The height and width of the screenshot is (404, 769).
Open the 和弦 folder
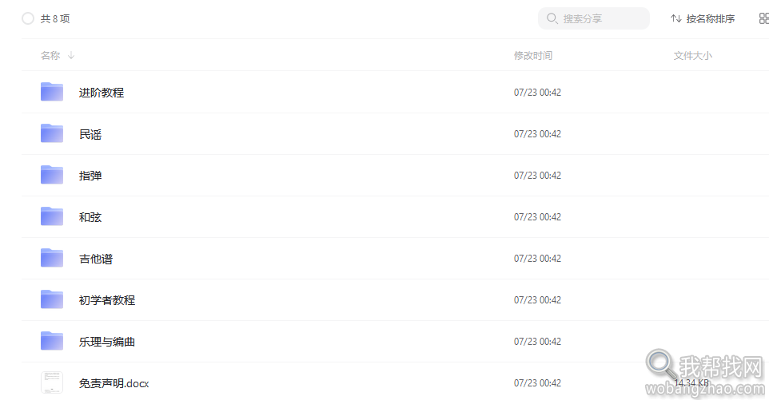pyautogui.click(x=90, y=217)
